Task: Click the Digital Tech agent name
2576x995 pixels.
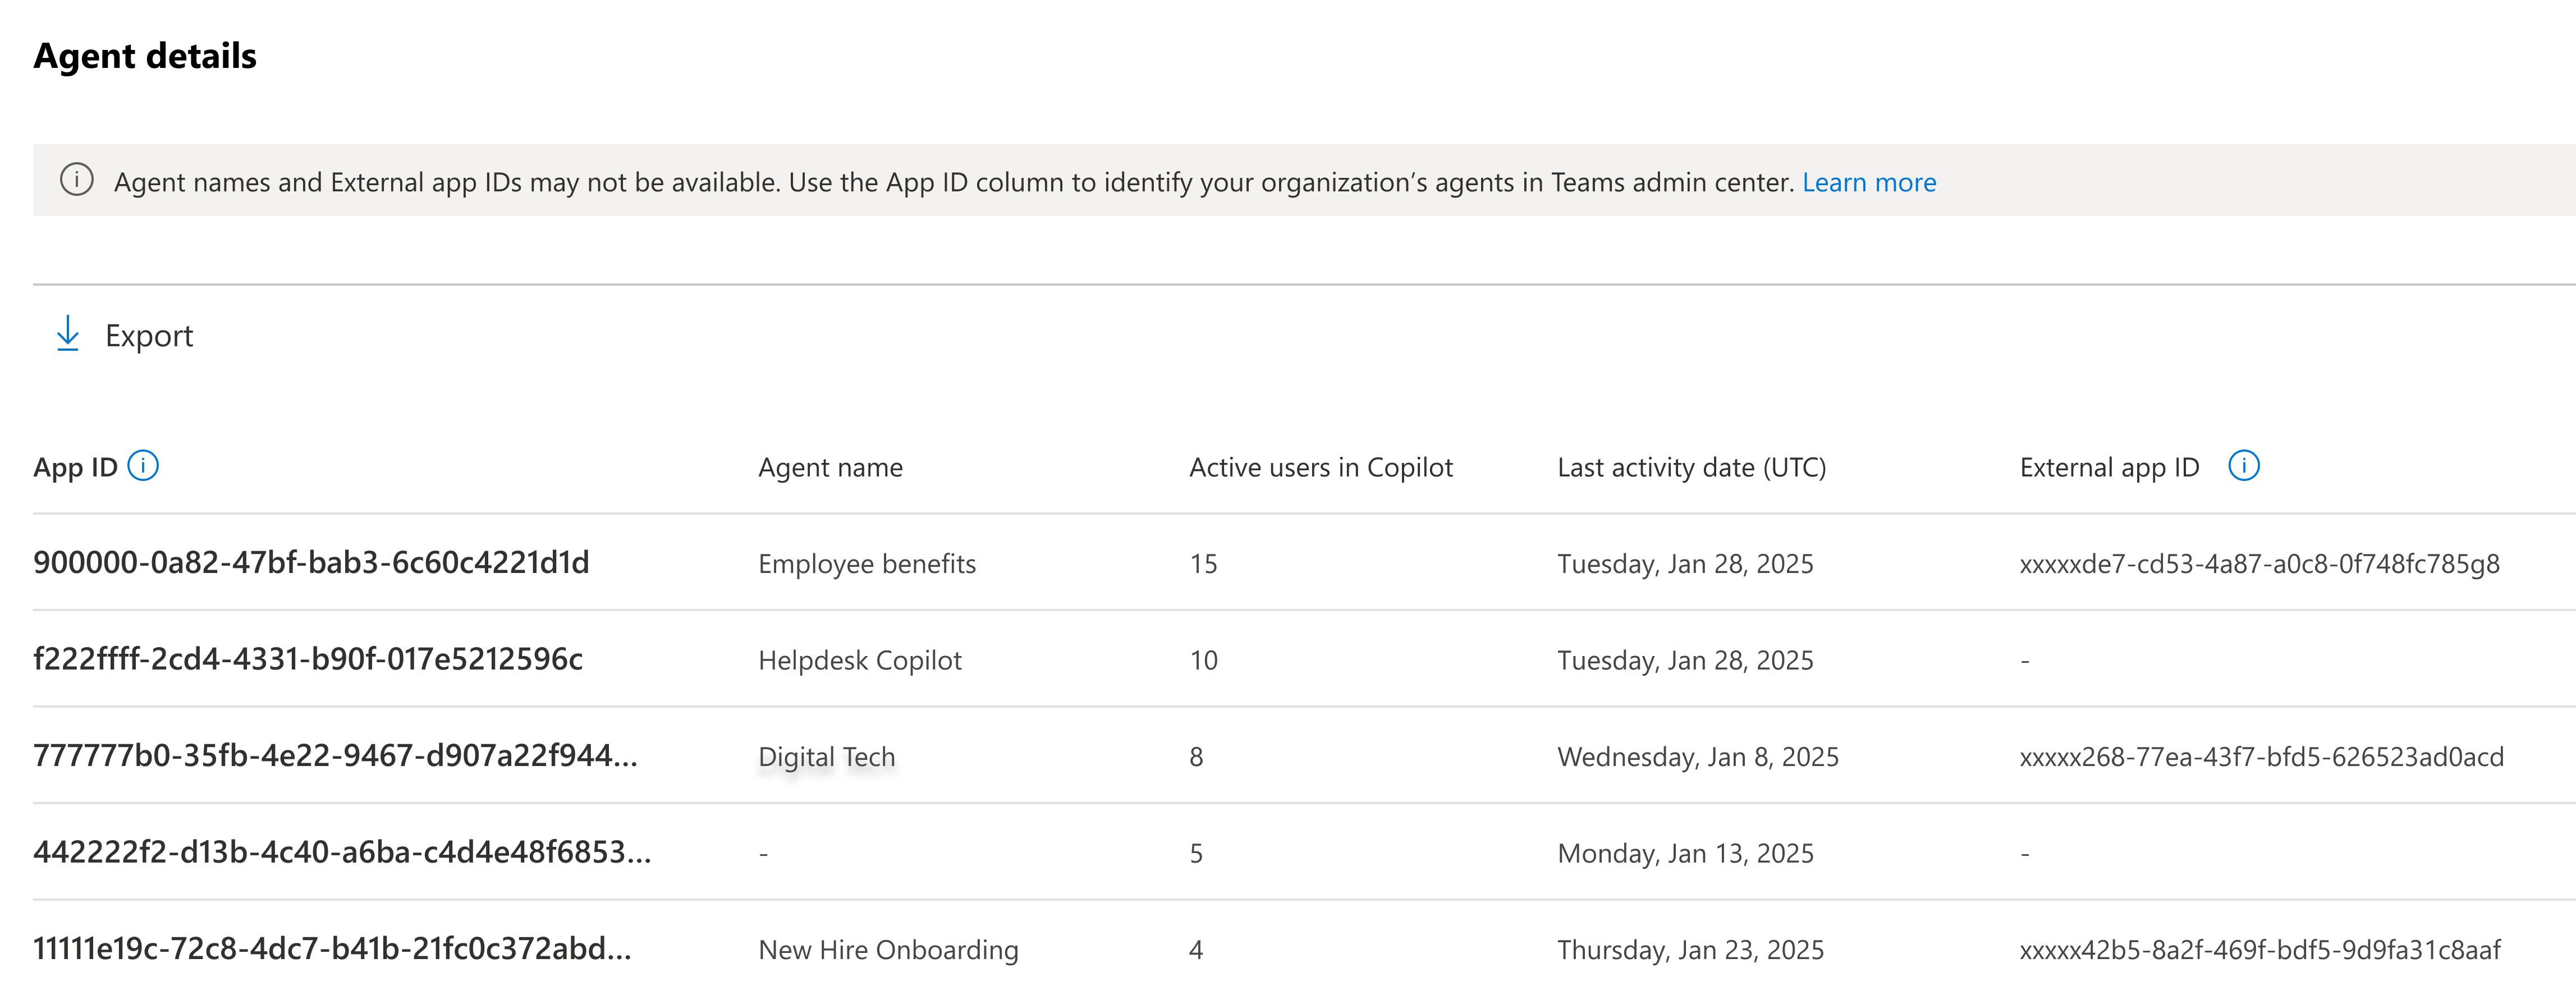Action: tap(826, 757)
